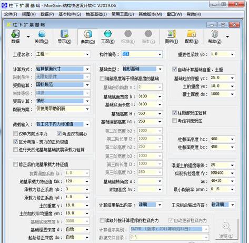Click the 柱截面高度 hc field
The image size is (249, 243).
pyautogui.click(x=223, y=139)
